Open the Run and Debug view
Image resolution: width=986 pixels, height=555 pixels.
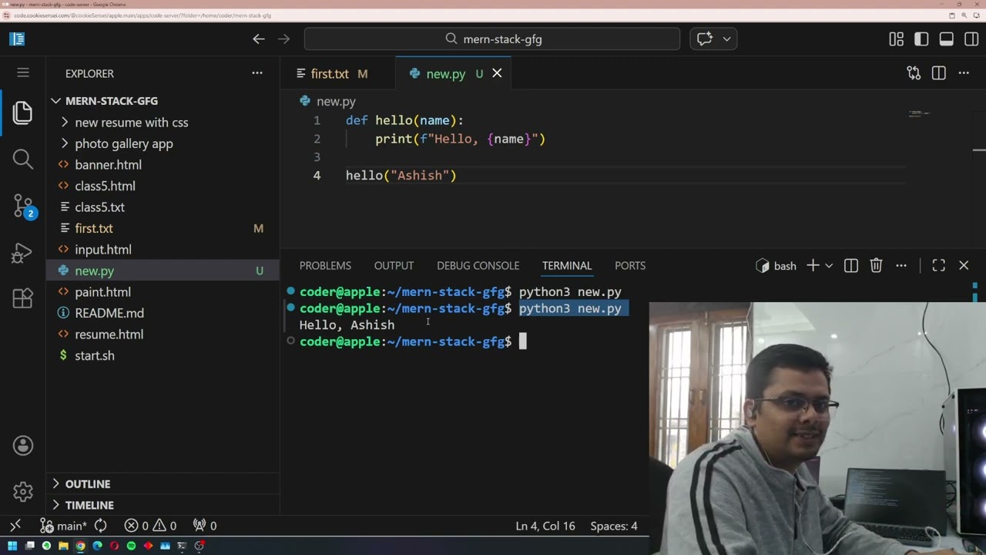(22, 253)
